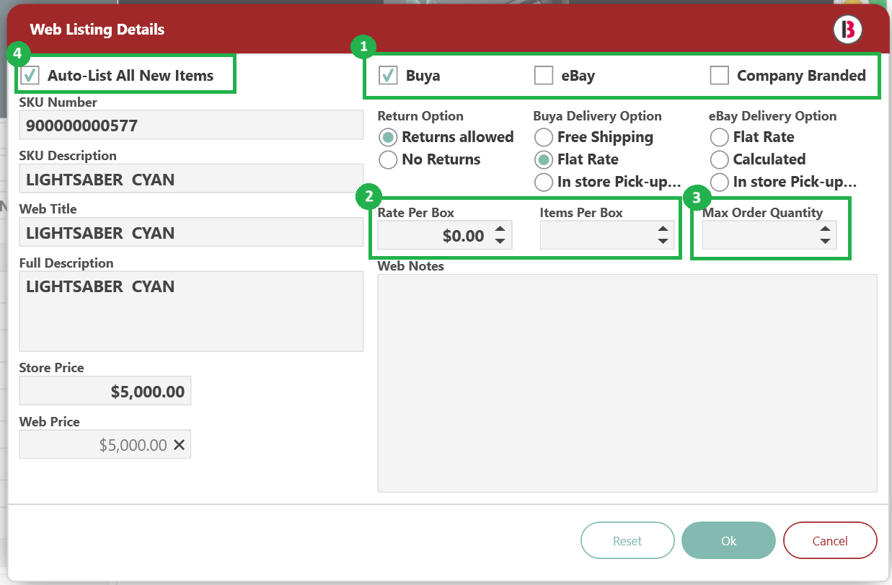Click the eBay Delivery Option label
Image resolution: width=892 pixels, height=585 pixels.
(x=773, y=116)
